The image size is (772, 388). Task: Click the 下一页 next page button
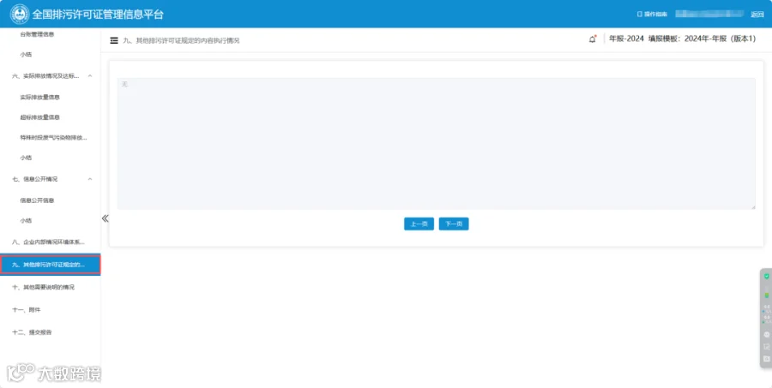pyautogui.click(x=454, y=224)
